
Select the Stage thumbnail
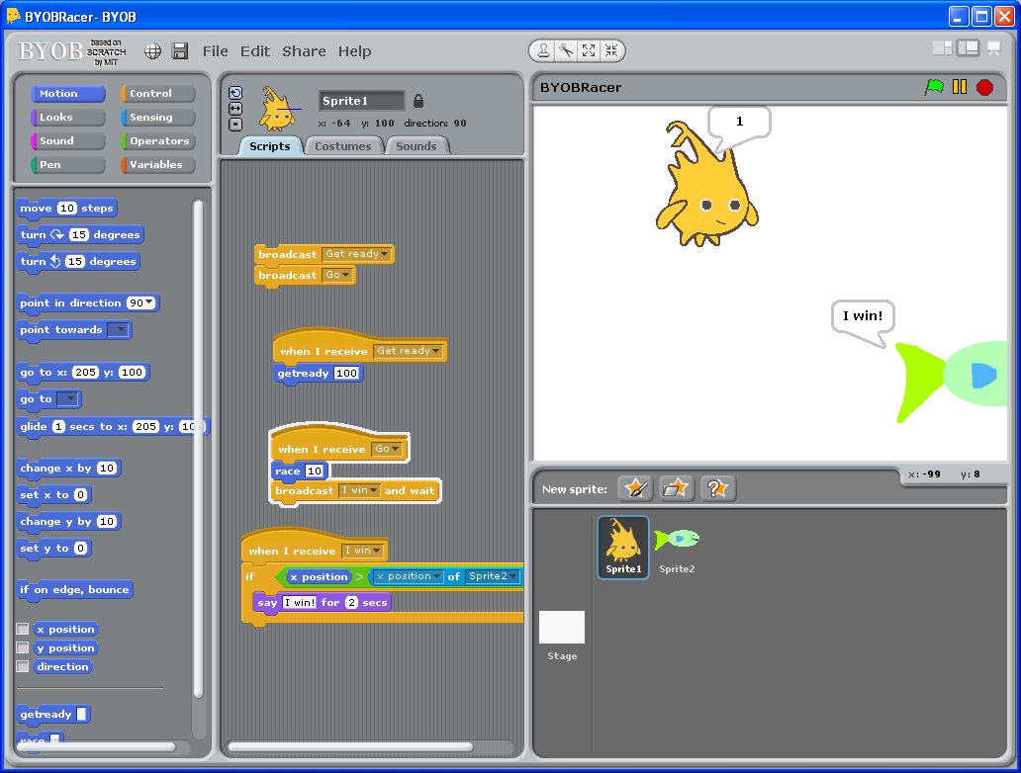pyautogui.click(x=562, y=636)
